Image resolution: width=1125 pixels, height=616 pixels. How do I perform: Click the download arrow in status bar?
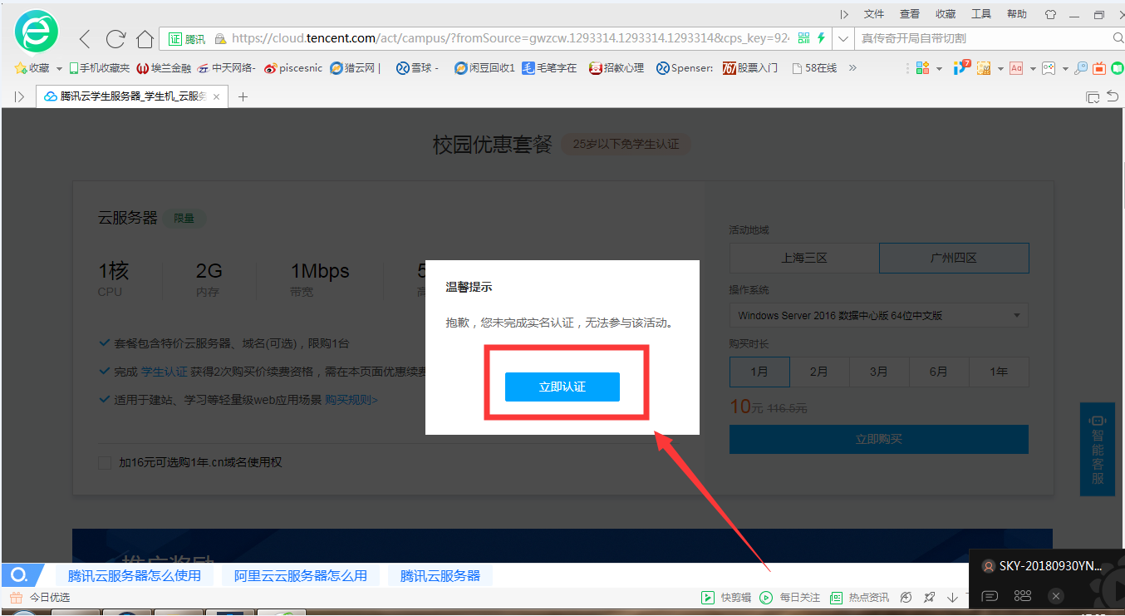pyautogui.click(x=952, y=597)
